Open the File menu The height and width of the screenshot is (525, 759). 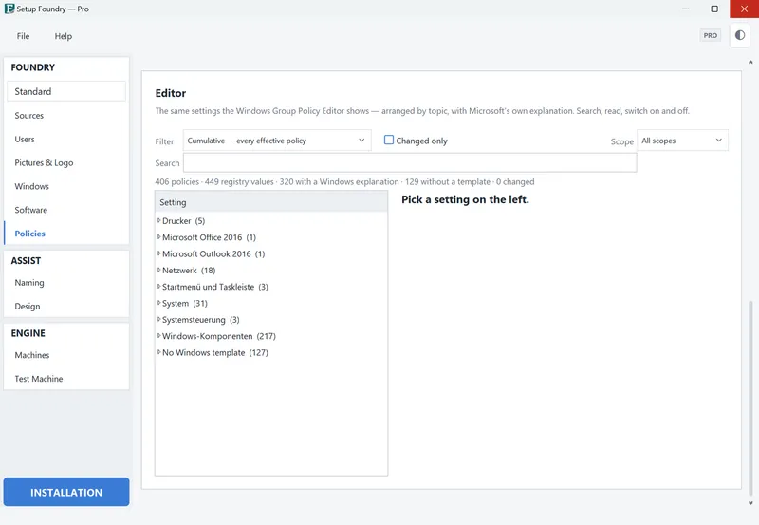[x=23, y=36]
